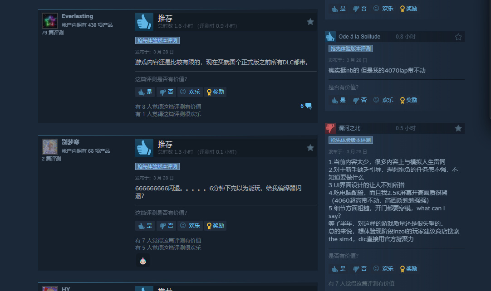Open Everlasting's user profile name
The height and width of the screenshot is (291, 491).
click(77, 16)
